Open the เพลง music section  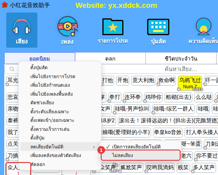(68, 30)
